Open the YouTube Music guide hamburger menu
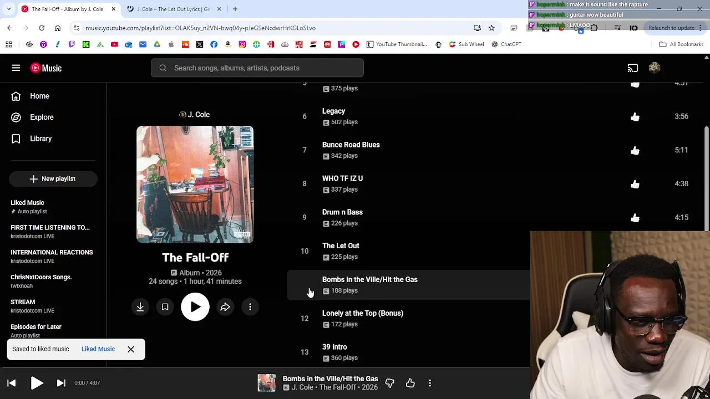The image size is (710, 399). (x=16, y=68)
